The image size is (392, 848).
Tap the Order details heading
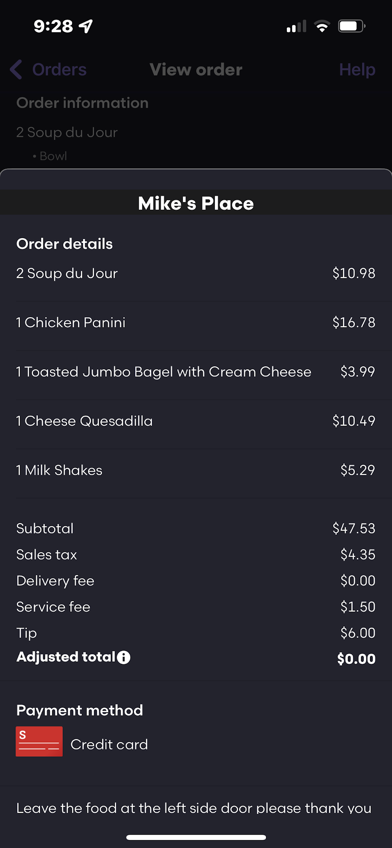[x=65, y=244]
